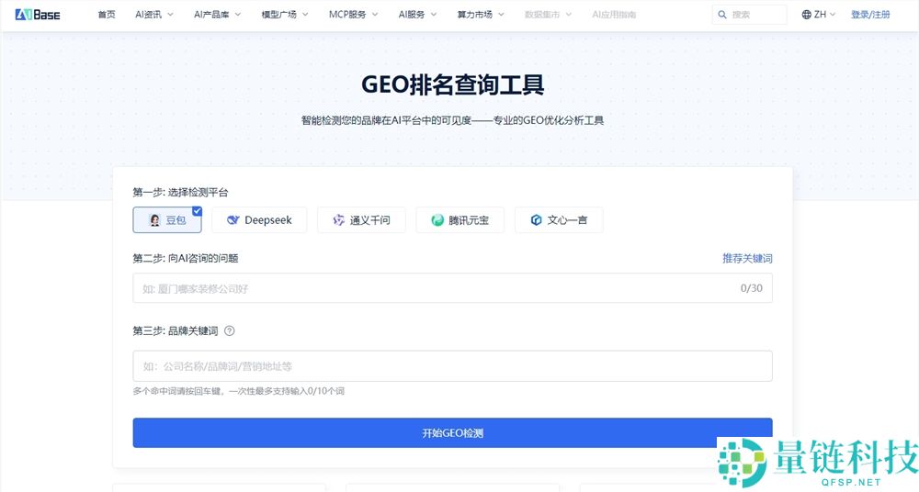
Task: Click the 推荐关键词 link
Action: click(747, 258)
